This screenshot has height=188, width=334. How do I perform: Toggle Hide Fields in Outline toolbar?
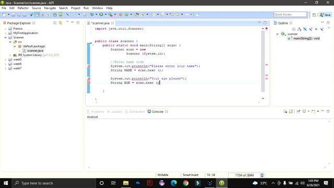coord(305,29)
